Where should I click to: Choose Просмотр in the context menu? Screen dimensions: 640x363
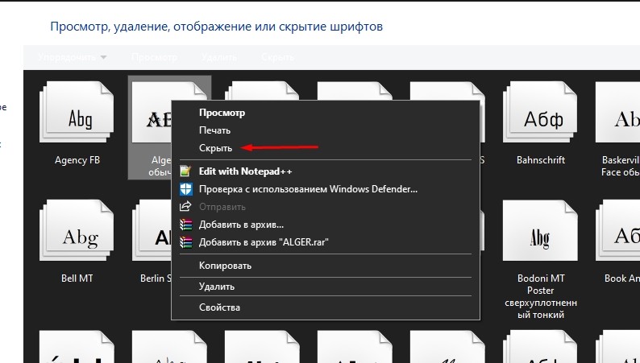[222, 113]
